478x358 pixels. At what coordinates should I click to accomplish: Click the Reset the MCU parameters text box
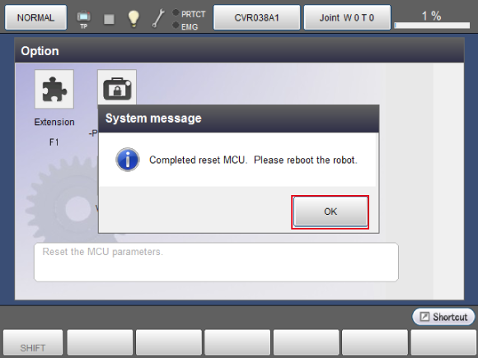coord(216,262)
